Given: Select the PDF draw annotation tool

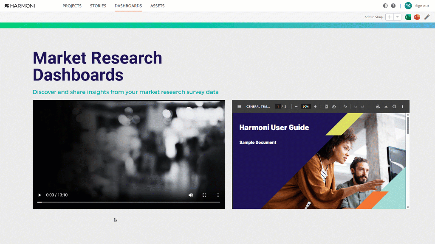Looking at the screenshot, I should coord(345,106).
